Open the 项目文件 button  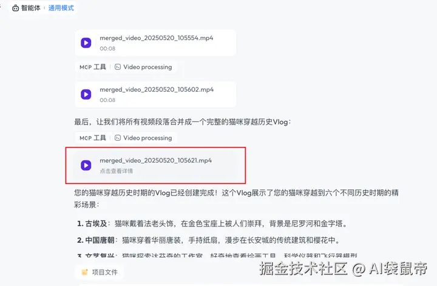tap(100, 272)
